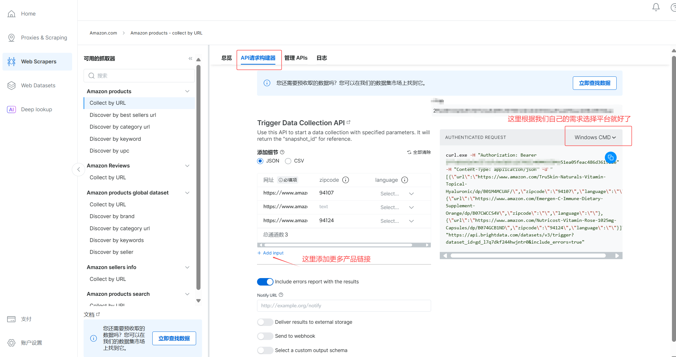Click scroll-left arrow of code block
Viewport: 676px width, 357px height.
click(x=445, y=255)
